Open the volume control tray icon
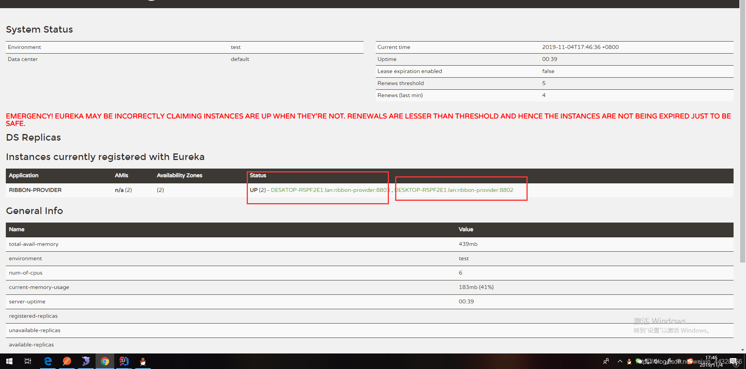 point(657,361)
